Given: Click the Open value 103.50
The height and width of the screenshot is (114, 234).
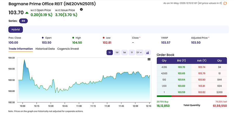Looking at the screenshot, I should click(47, 43).
